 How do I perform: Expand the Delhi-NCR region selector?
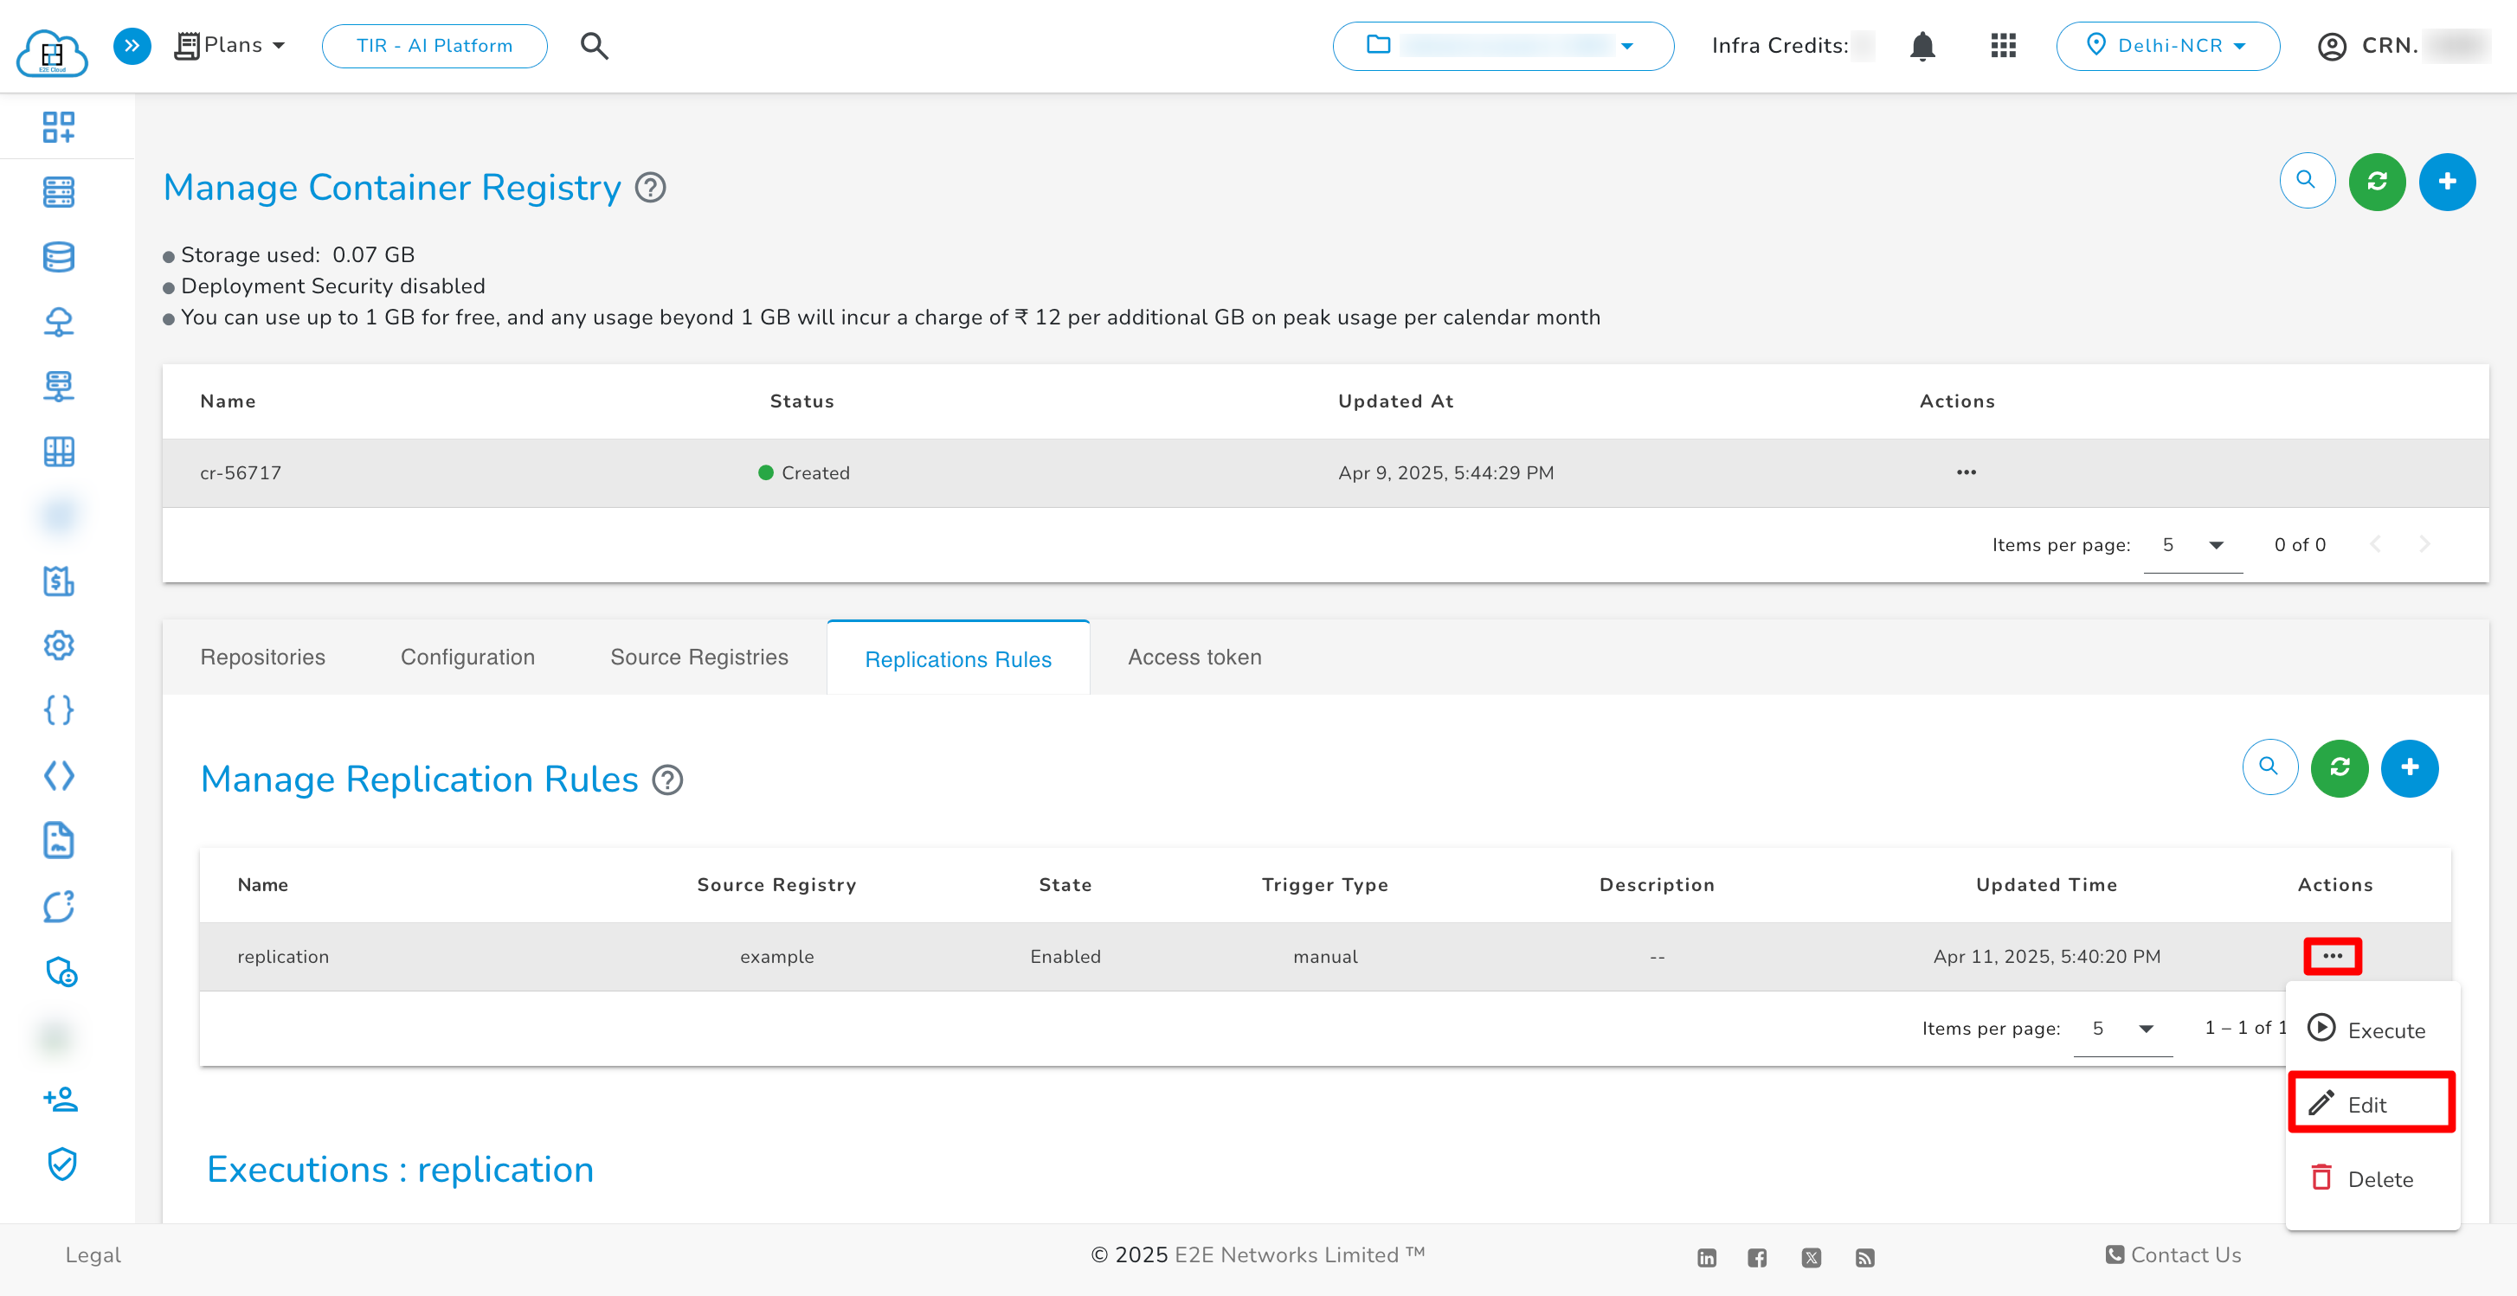coord(2168,45)
